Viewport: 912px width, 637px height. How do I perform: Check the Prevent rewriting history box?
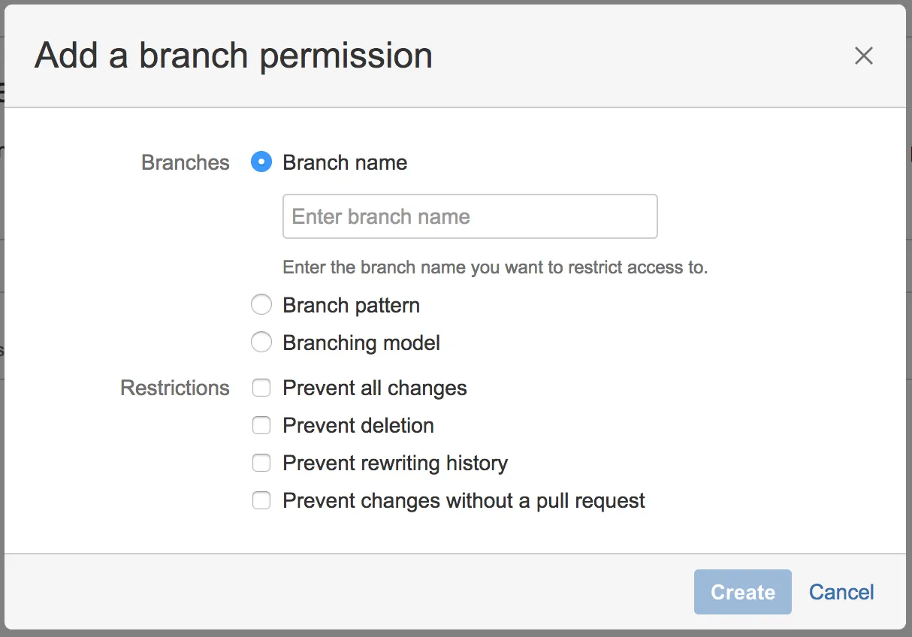[261, 463]
